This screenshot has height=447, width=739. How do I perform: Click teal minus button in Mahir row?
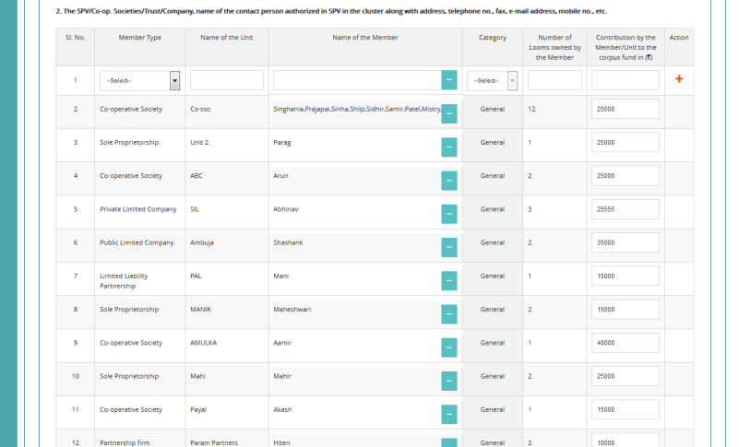point(449,381)
